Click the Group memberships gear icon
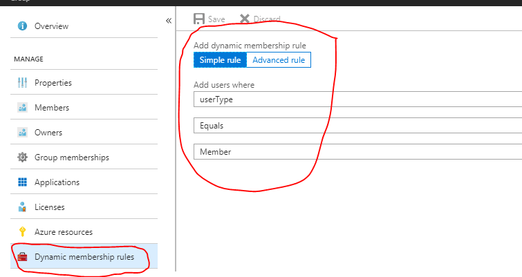The image size is (522, 277). coord(22,157)
